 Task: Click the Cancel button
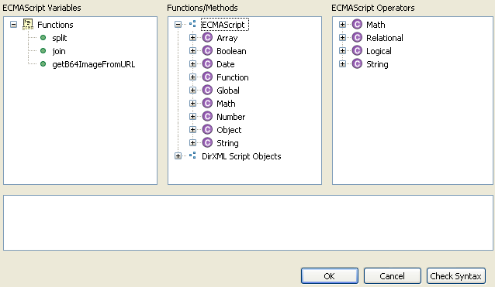point(393,276)
